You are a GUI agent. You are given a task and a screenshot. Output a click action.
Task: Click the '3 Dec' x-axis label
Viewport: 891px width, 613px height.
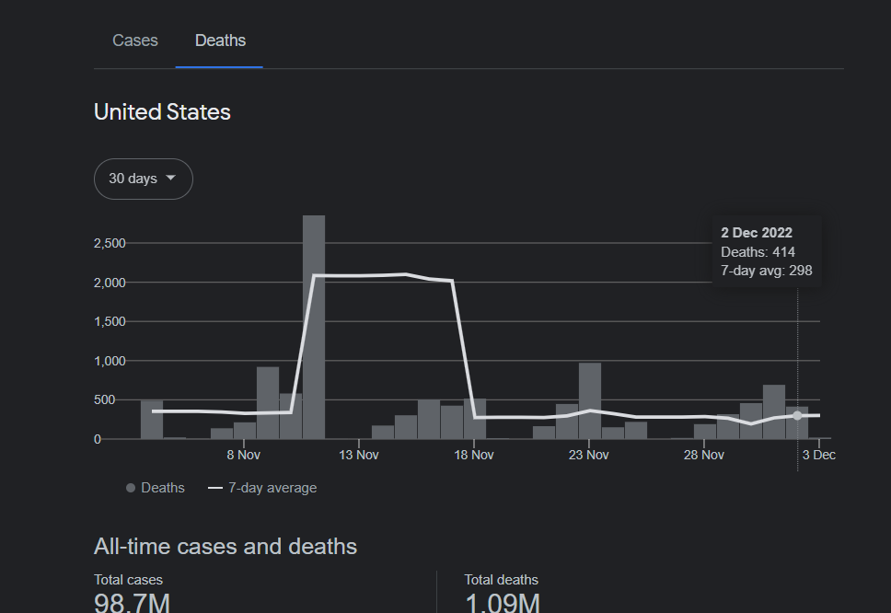[x=819, y=455]
